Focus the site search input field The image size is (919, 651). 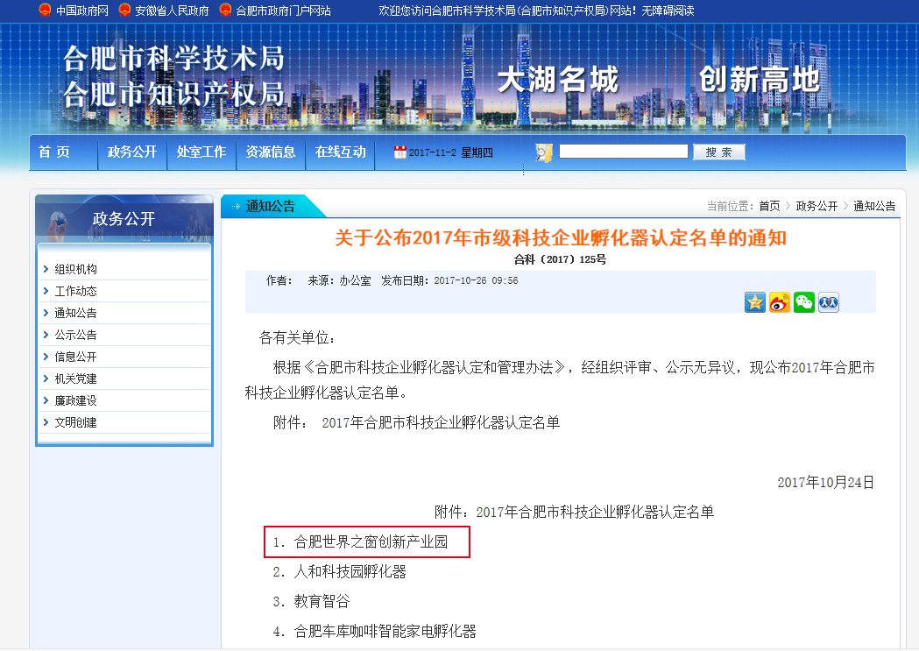point(624,152)
